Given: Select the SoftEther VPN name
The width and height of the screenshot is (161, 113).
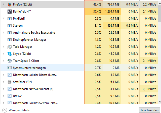Looking at the screenshot, I should coord(22,82).
